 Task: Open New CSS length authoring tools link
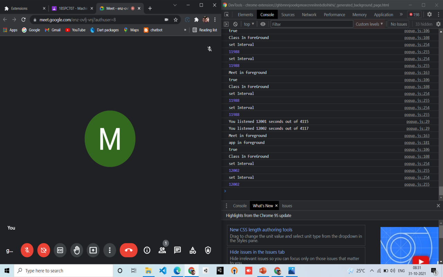click(x=261, y=230)
